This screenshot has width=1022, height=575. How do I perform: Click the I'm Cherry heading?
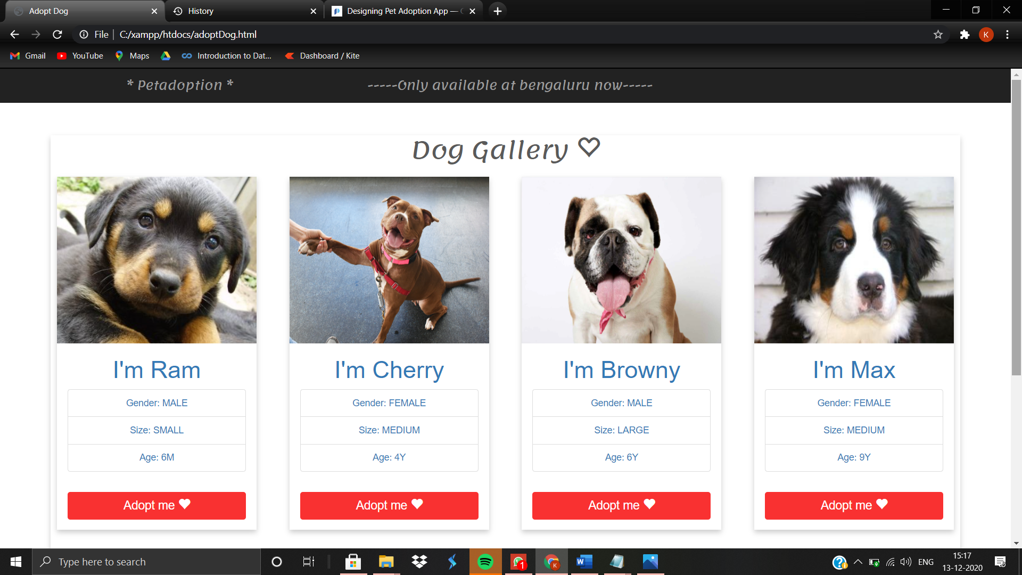click(x=389, y=370)
